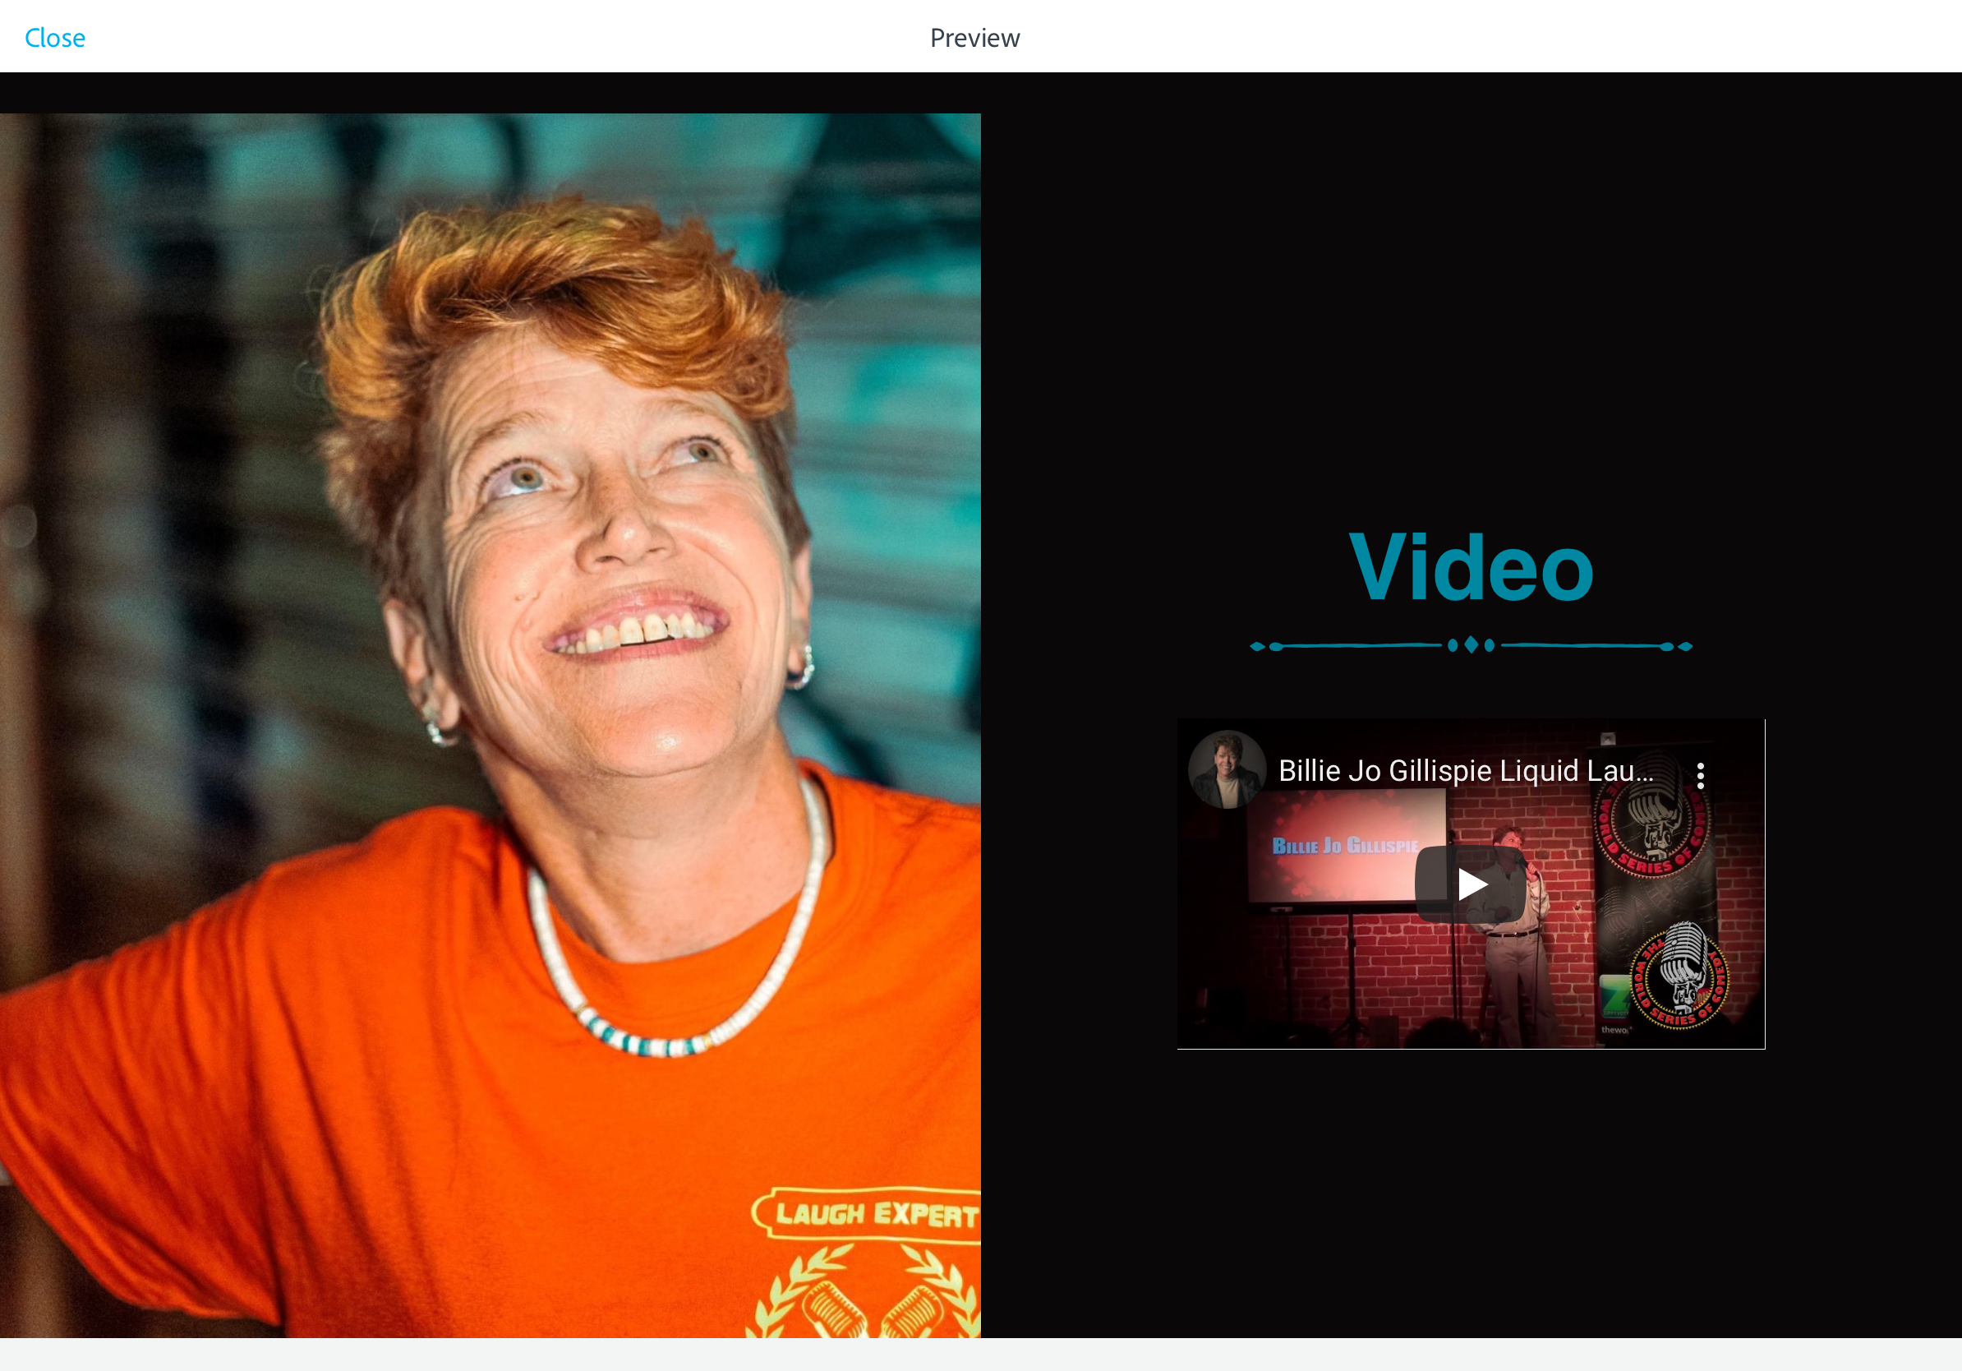Screen dimensions: 1962x1371
Task: Click the "Video" section heading
Action: point(1471,567)
